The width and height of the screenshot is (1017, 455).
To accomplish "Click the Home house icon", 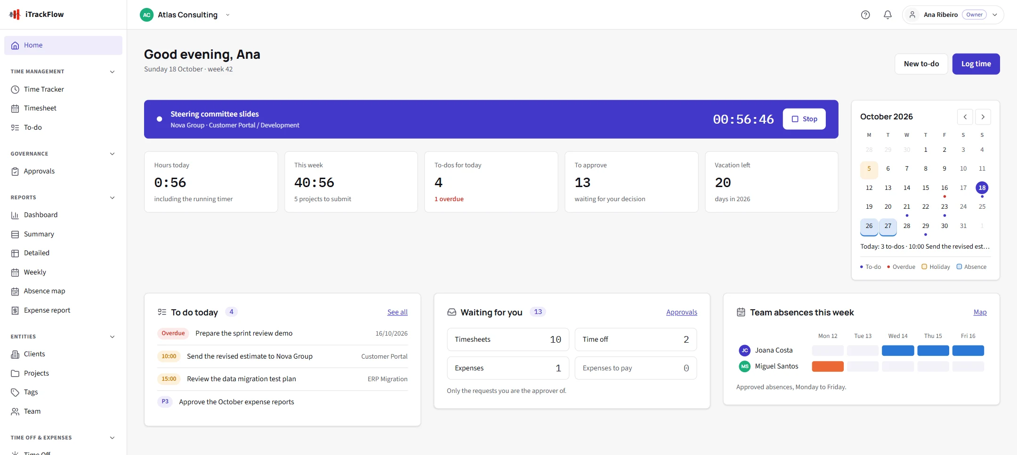I will click(x=15, y=45).
